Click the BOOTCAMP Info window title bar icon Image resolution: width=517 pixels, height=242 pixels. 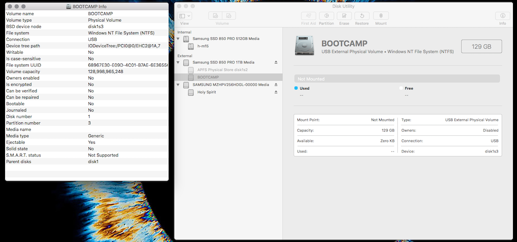tap(68, 7)
